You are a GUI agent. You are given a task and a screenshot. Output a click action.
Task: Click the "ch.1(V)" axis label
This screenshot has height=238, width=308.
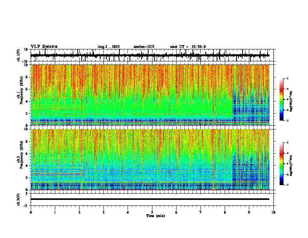(19, 55)
